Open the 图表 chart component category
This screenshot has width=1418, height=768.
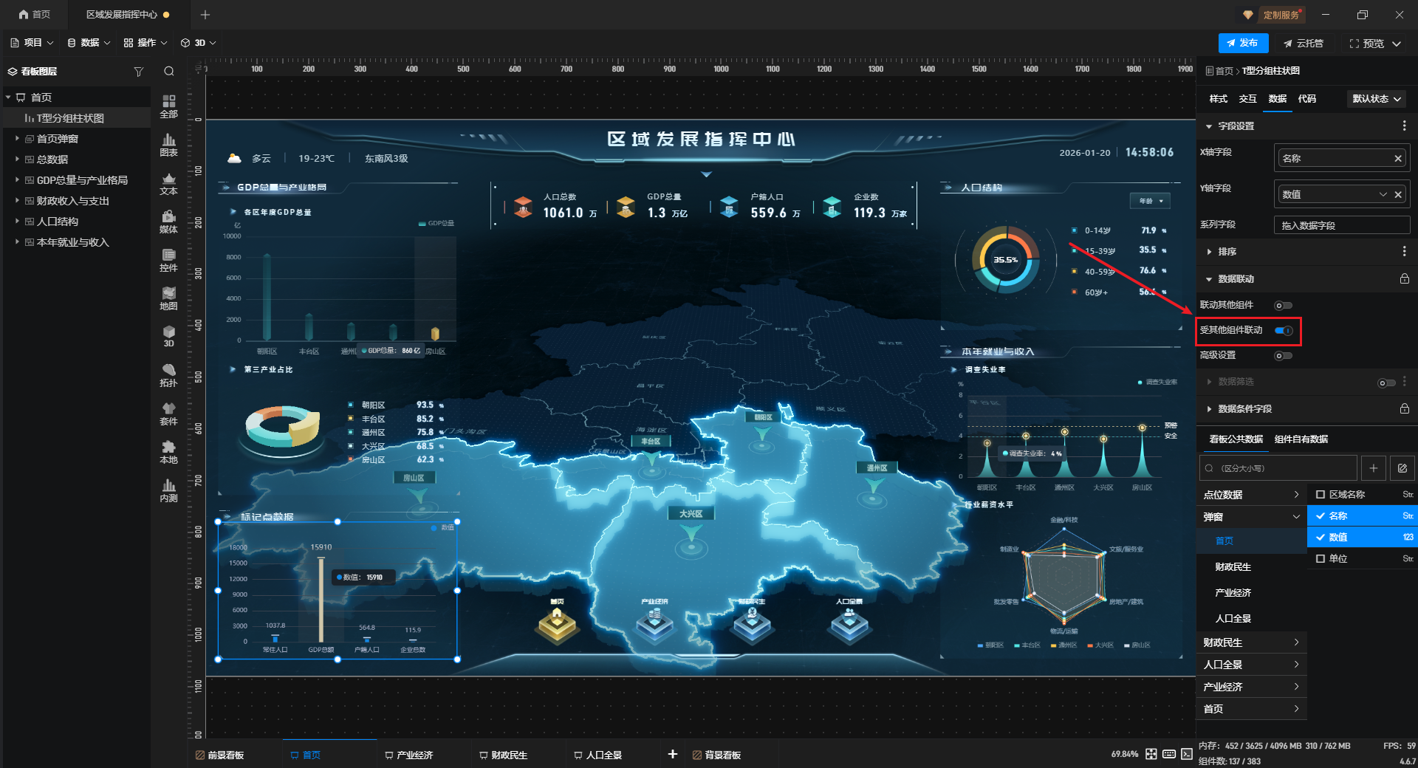[x=168, y=144]
